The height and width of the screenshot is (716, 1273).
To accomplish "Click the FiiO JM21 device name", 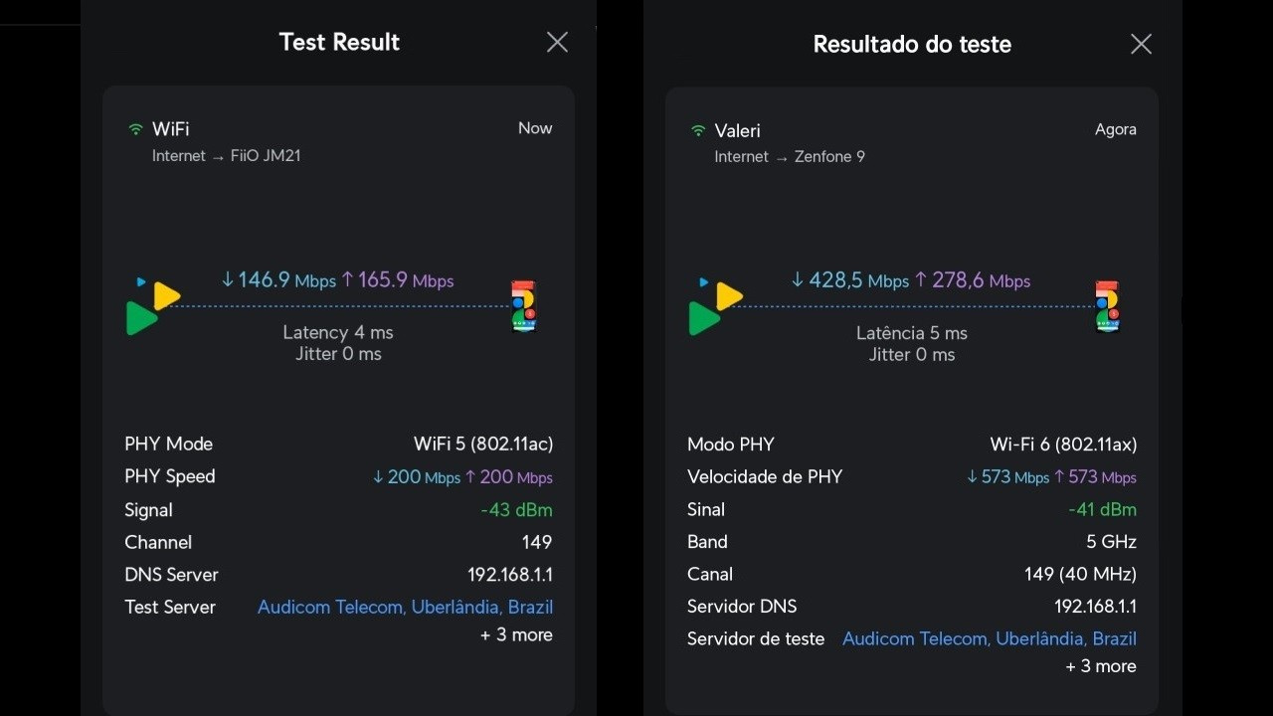I will click(x=266, y=156).
